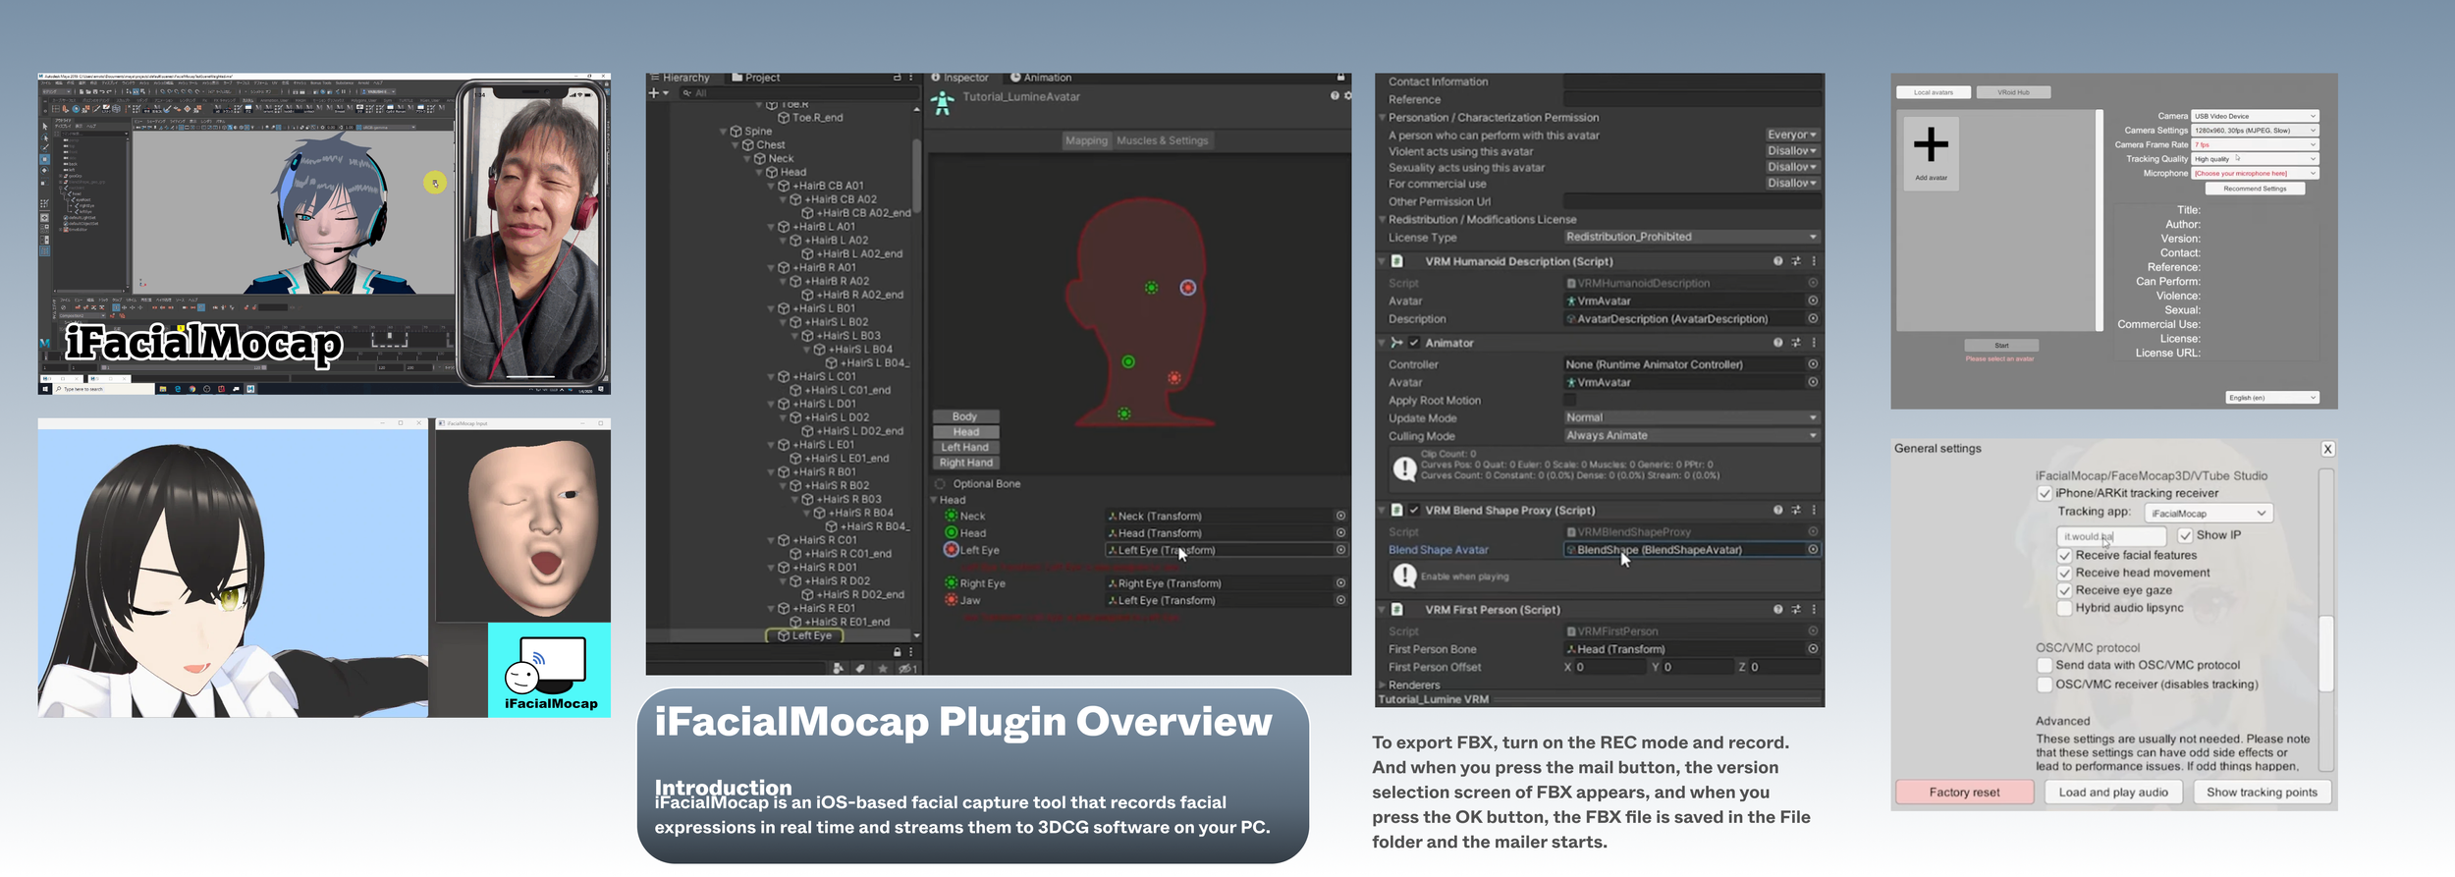The image size is (2455, 877).
Task: Open help for VRM Humanoid Description script
Action: 1777,261
